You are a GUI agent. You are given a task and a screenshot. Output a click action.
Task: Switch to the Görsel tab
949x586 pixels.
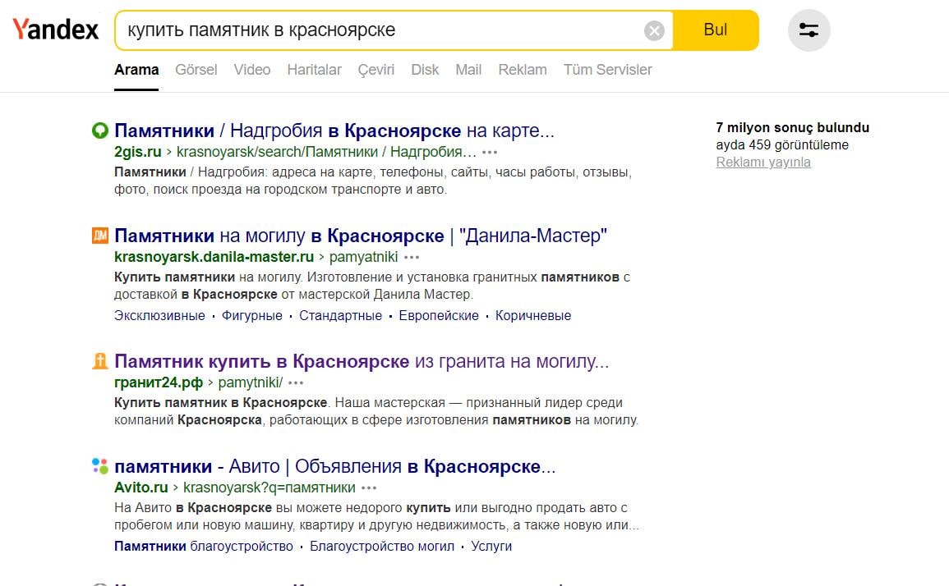(196, 70)
